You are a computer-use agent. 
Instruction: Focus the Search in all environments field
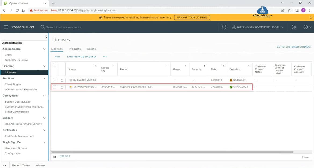tap(63, 27)
